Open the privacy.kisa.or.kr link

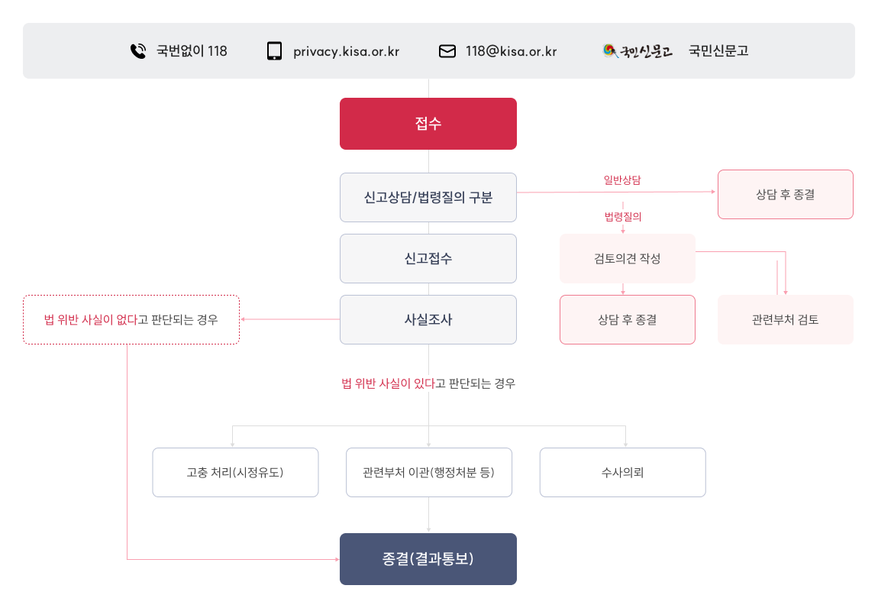click(346, 51)
